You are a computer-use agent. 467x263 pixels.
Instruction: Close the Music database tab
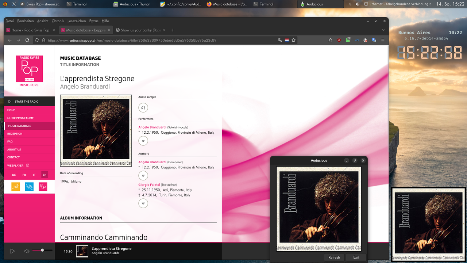109,30
